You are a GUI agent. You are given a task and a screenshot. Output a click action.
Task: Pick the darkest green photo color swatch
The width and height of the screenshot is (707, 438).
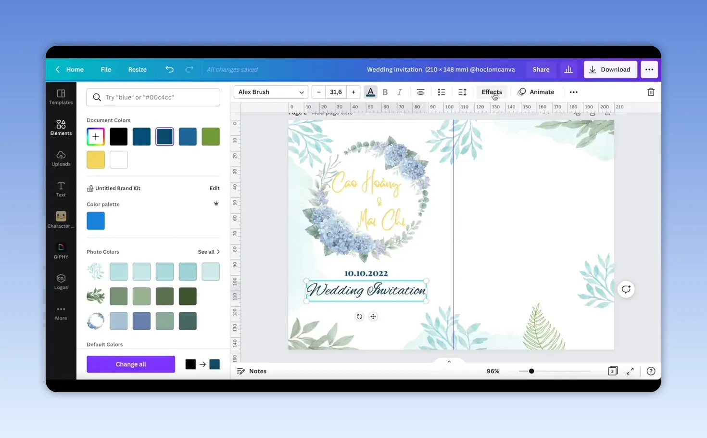(x=188, y=296)
